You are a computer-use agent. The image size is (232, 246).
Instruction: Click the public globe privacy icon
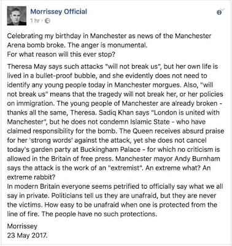coord(47,21)
